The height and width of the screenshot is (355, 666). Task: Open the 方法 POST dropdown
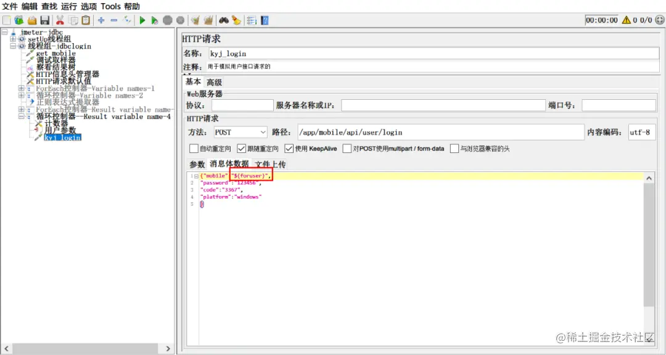coord(239,132)
